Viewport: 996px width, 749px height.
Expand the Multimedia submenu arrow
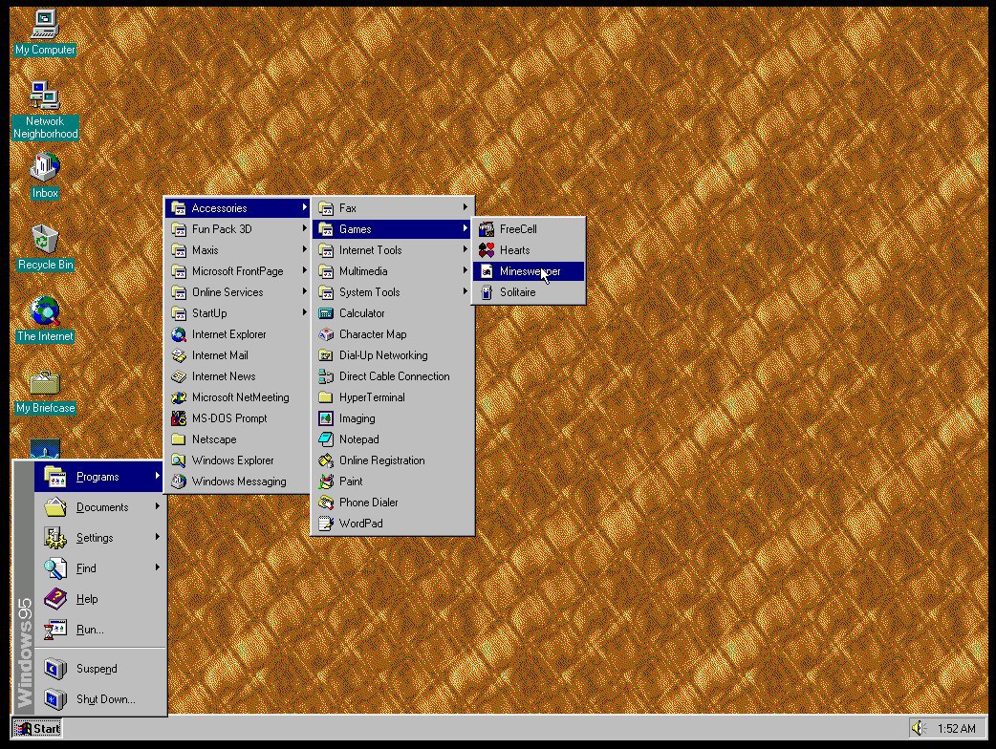[465, 271]
